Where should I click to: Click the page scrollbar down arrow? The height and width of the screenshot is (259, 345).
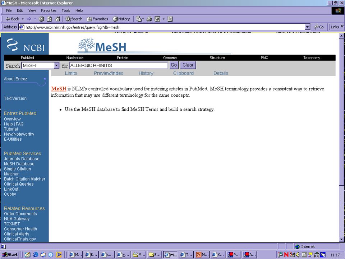tap(341, 239)
